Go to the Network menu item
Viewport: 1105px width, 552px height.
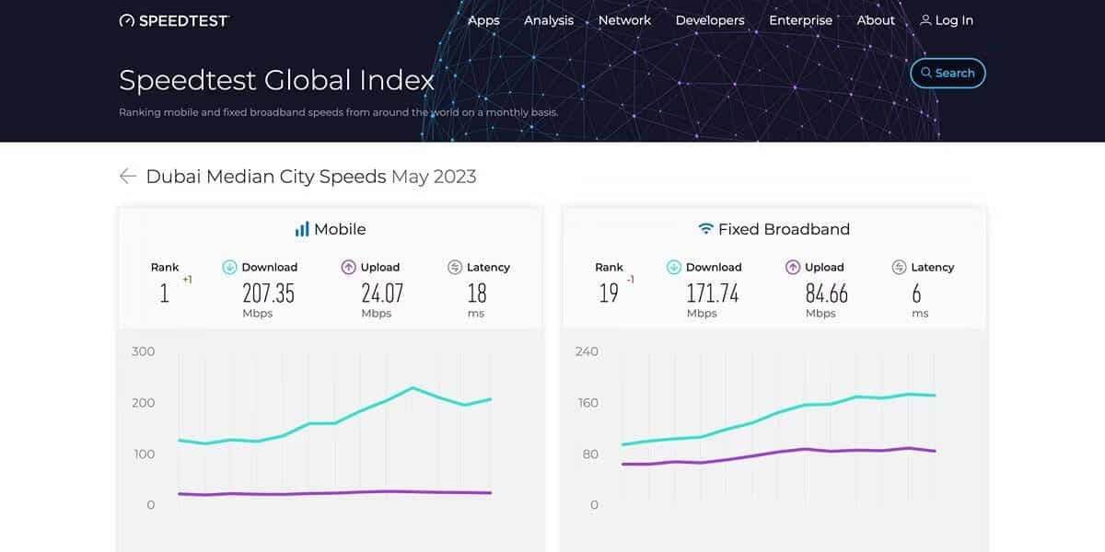[625, 20]
